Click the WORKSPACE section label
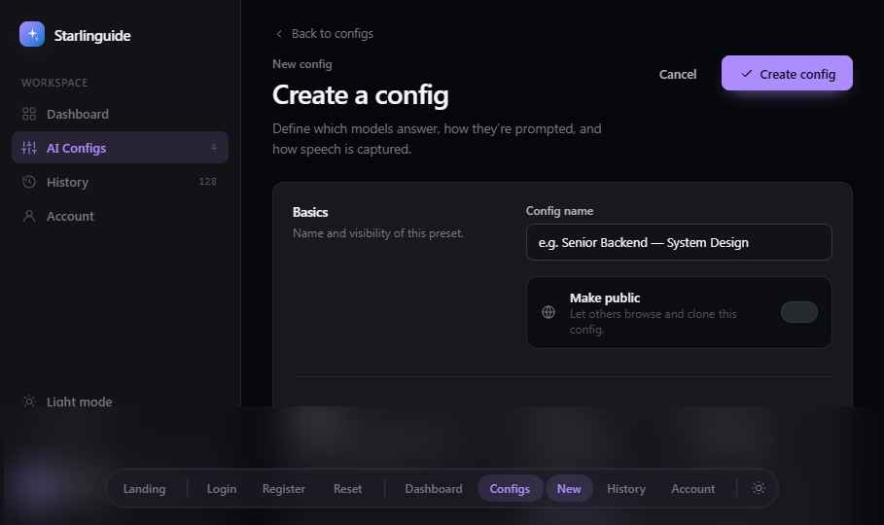The image size is (884, 525). tap(54, 83)
